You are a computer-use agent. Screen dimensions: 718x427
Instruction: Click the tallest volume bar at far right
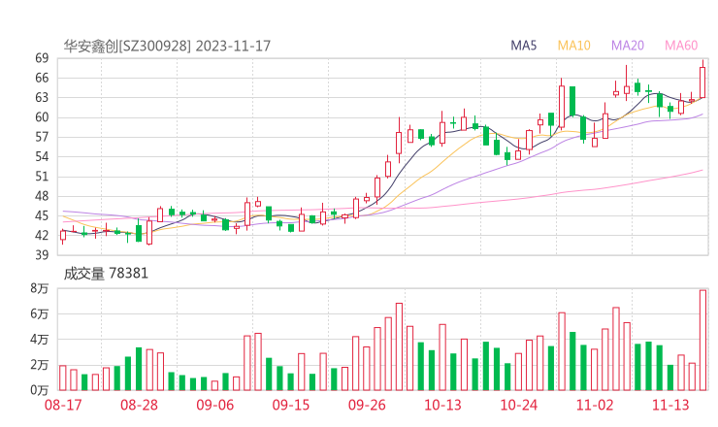tap(702, 340)
